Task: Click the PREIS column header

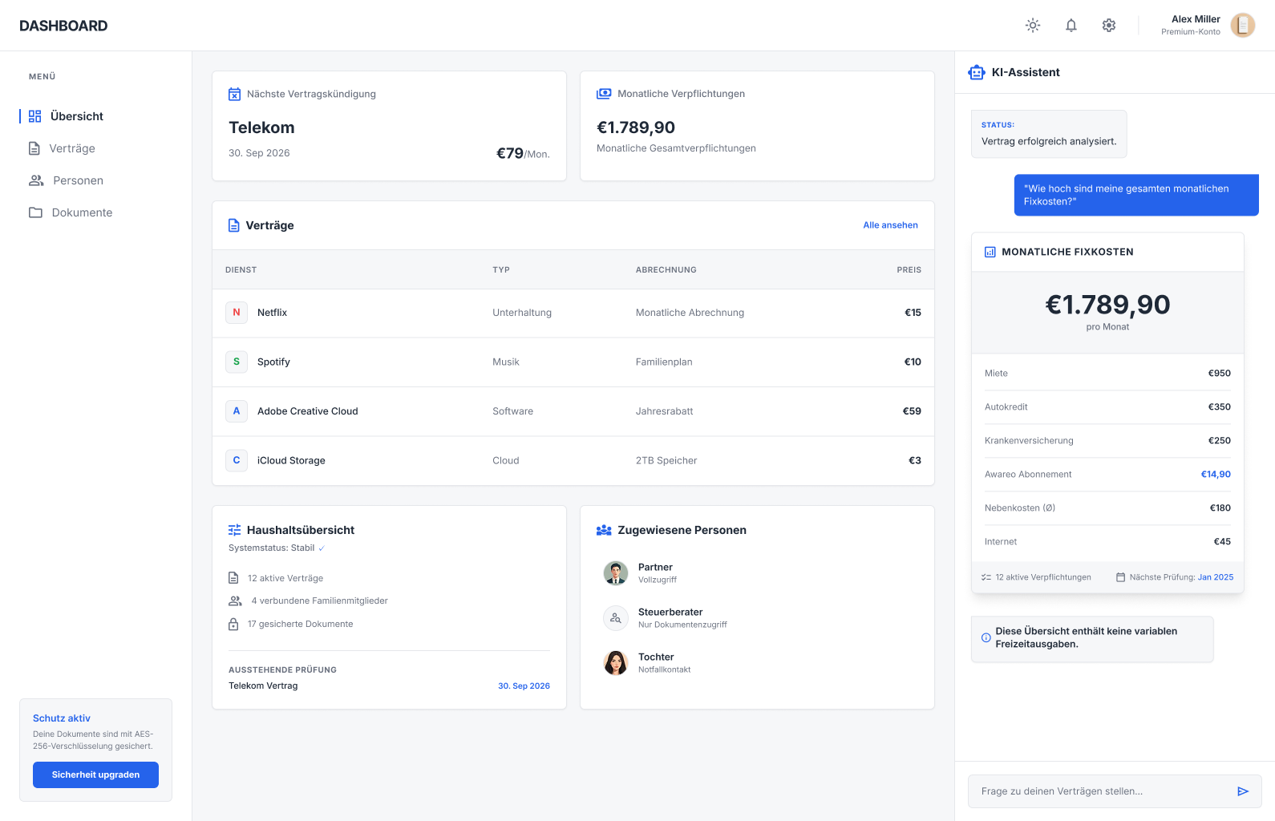Action: 909,270
